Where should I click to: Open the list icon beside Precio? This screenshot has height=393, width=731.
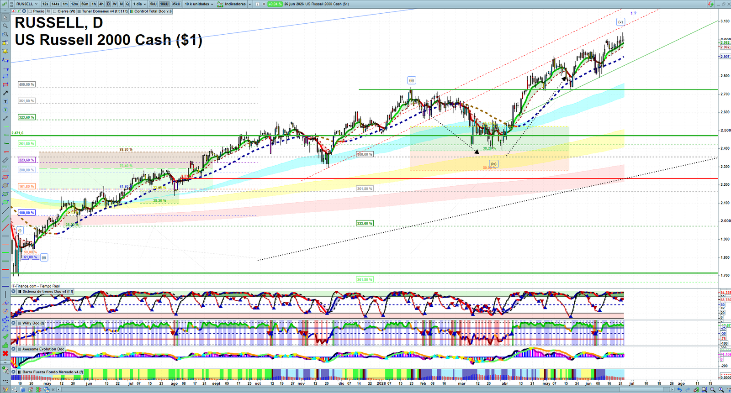pos(48,11)
